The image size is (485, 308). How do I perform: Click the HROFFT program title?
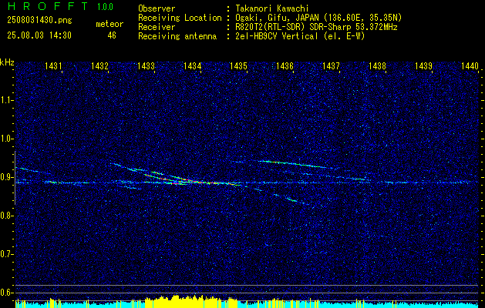click(48, 6)
